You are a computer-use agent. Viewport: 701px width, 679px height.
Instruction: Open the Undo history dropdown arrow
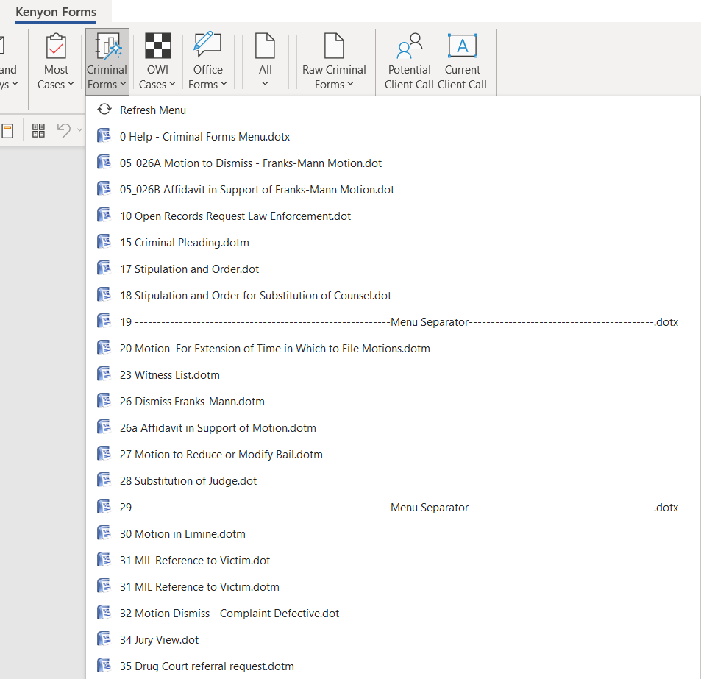click(x=79, y=130)
